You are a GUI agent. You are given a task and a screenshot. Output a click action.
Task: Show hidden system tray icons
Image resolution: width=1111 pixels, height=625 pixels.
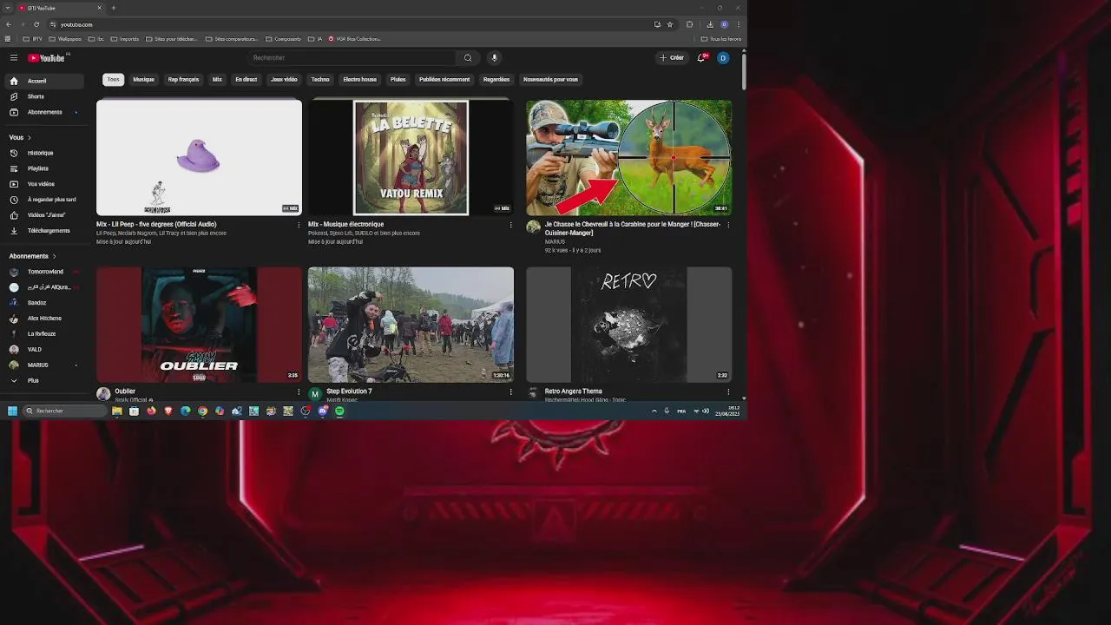[654, 411]
